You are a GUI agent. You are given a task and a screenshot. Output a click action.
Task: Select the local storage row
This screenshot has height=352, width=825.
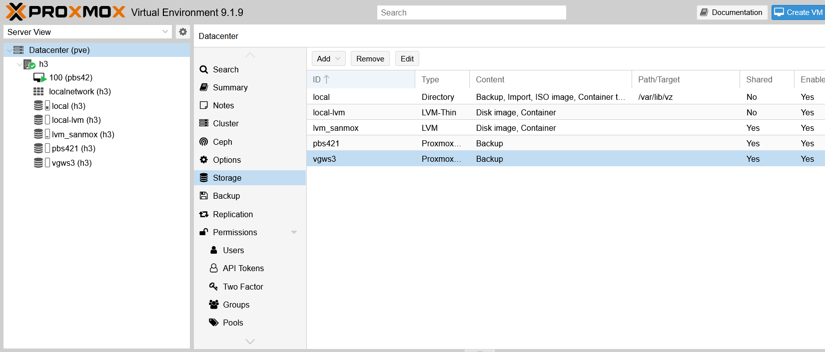(x=566, y=97)
